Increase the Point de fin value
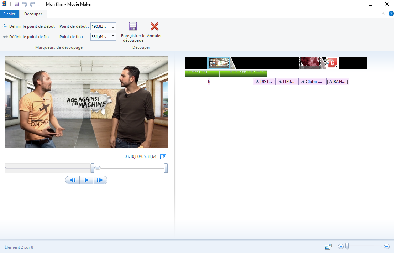This screenshot has height=253, width=394. coord(113,35)
